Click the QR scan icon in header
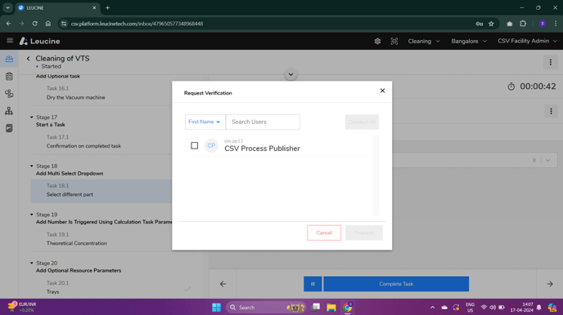The height and width of the screenshot is (315, 563). 394,41
